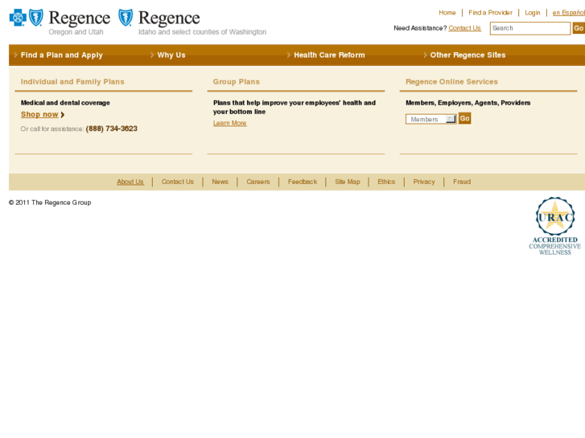Open the Fraud footer link

pos(462,182)
